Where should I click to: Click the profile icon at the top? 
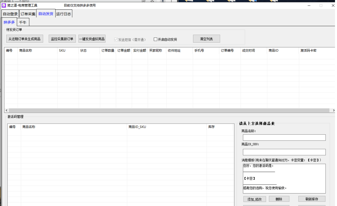tap(162, 1)
